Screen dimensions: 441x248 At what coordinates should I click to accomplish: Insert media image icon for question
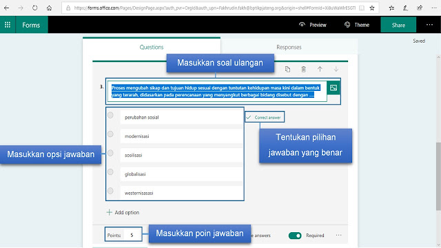point(334,87)
